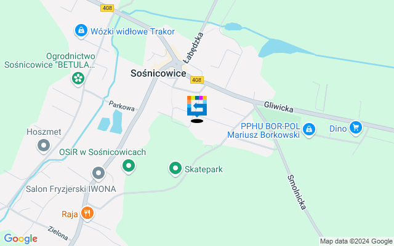Click the Gliwicka street label
Screen dimensions: 394x246
(278, 107)
